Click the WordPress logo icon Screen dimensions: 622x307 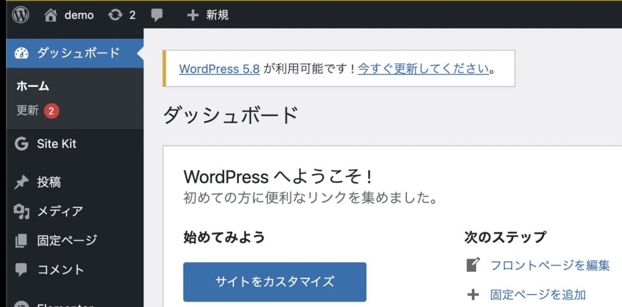[21, 15]
